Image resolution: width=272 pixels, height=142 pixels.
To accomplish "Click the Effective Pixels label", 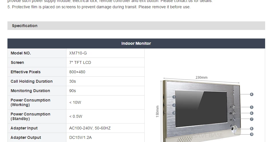I will pyautogui.click(x=25, y=72).
